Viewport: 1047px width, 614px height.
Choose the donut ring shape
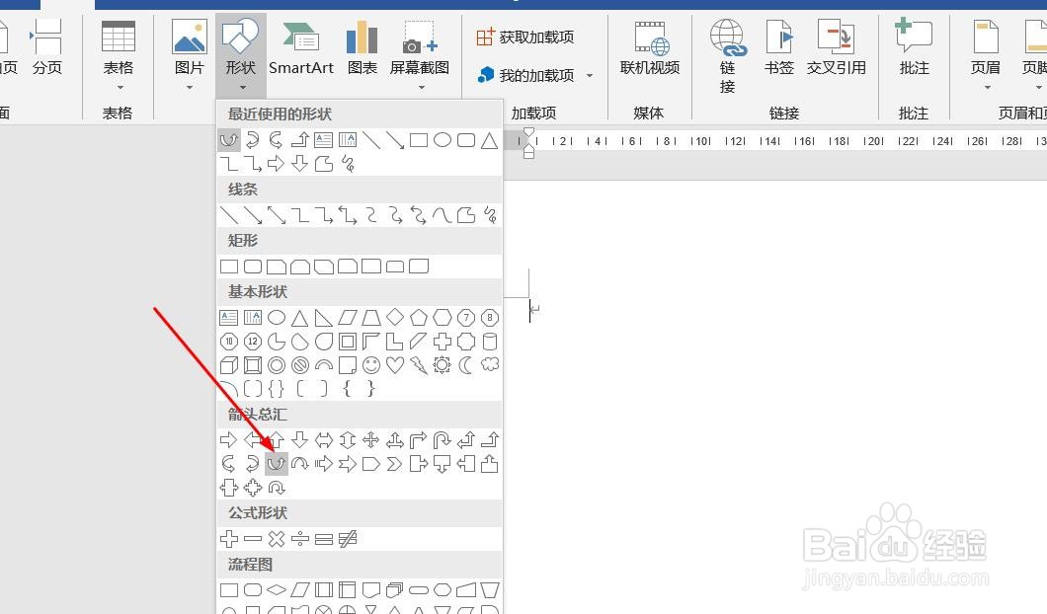point(277,365)
